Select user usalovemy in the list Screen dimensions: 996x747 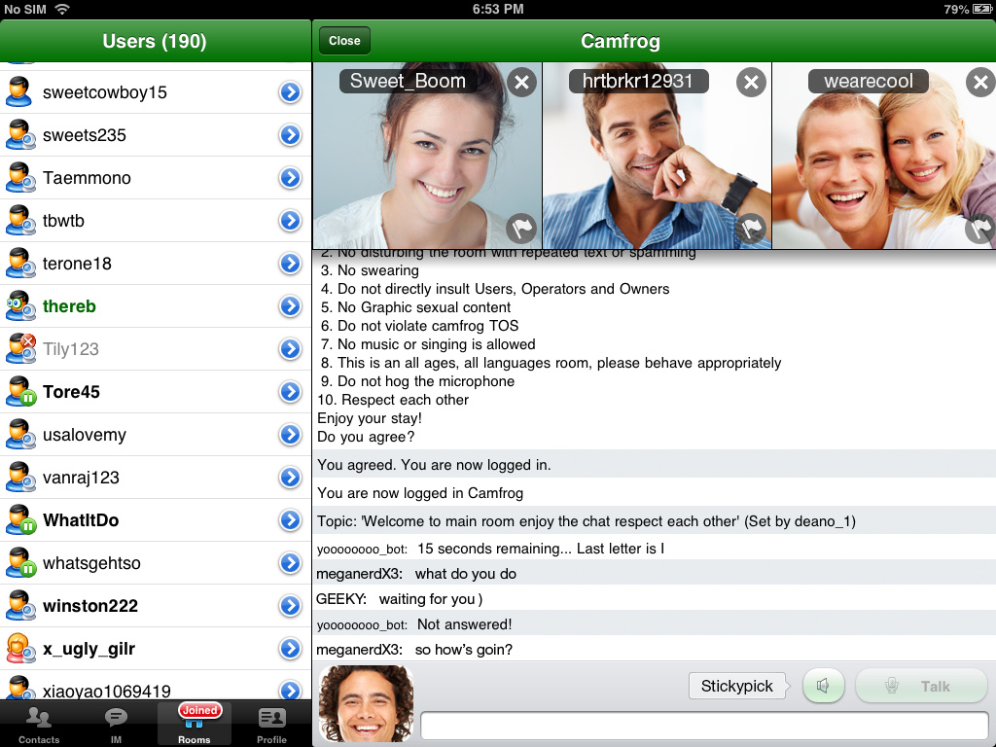[x=156, y=435]
